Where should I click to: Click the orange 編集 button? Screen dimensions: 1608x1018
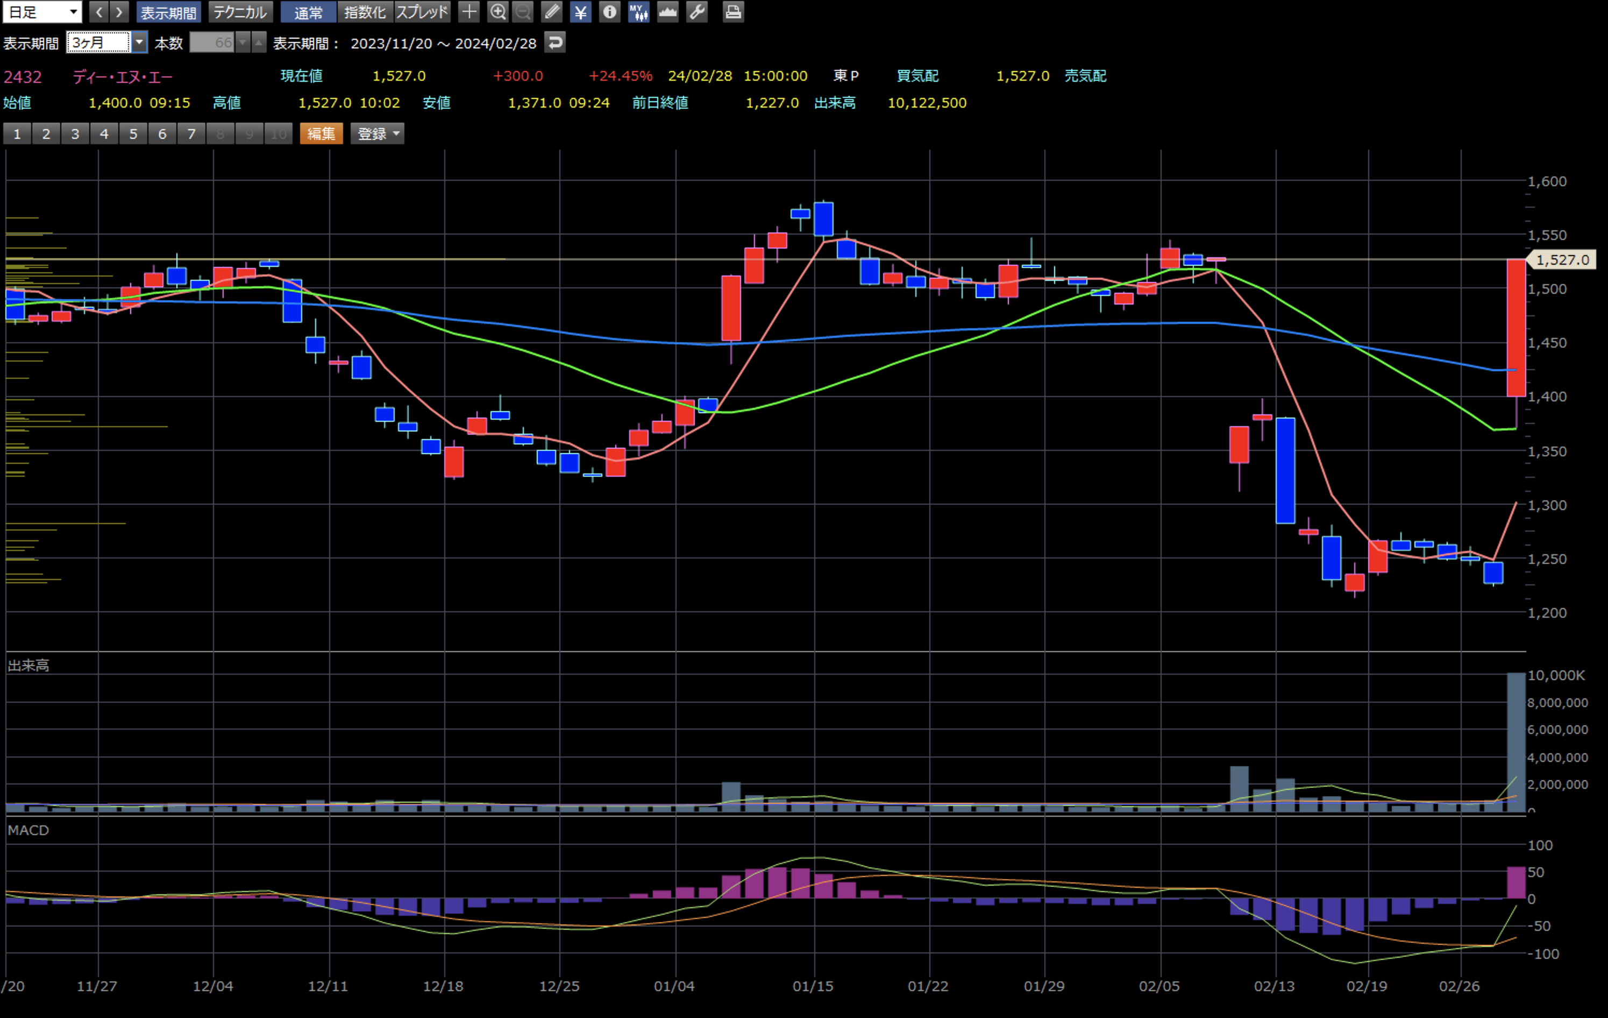point(321,133)
